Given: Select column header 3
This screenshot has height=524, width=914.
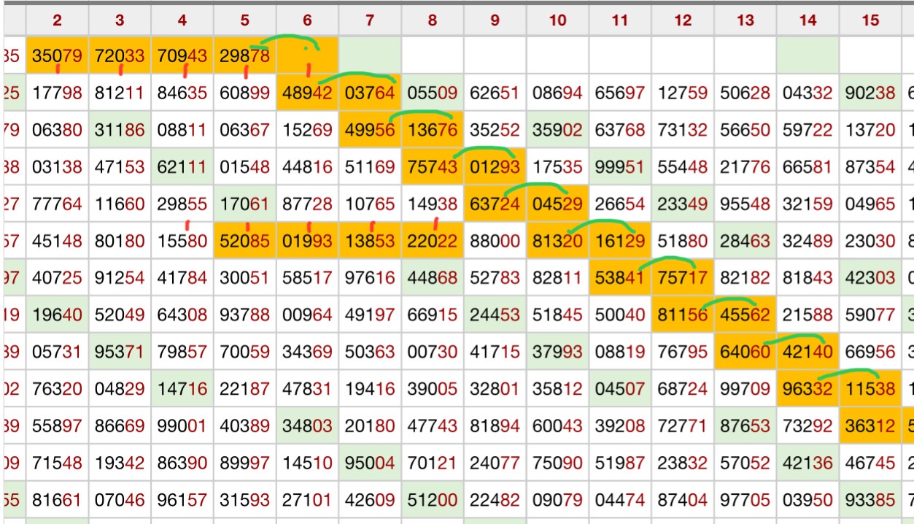Looking at the screenshot, I should pos(120,20).
